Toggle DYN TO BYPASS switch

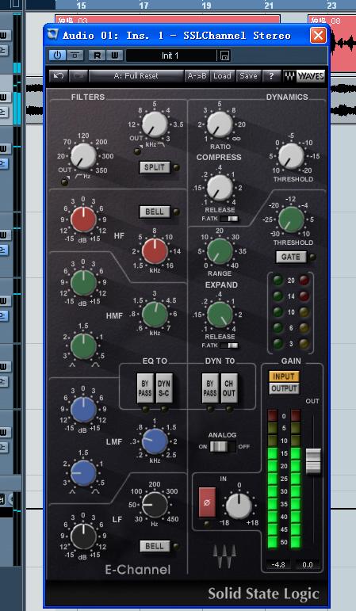pyautogui.click(x=210, y=388)
